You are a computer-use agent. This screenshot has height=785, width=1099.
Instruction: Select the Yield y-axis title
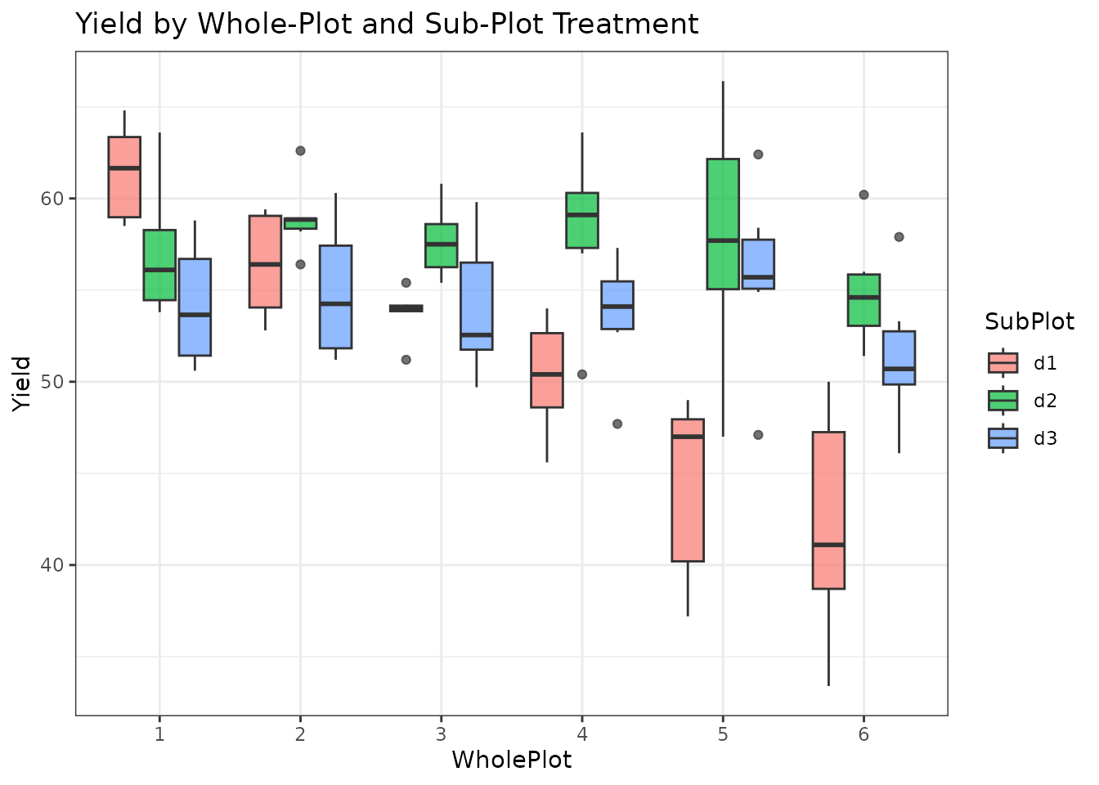tap(23, 383)
